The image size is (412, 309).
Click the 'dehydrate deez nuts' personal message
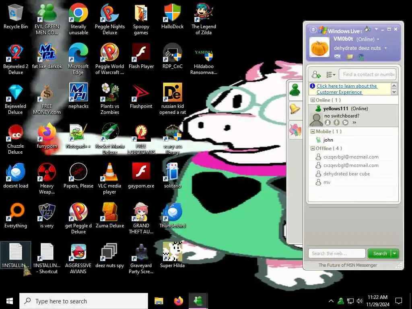(x=357, y=48)
